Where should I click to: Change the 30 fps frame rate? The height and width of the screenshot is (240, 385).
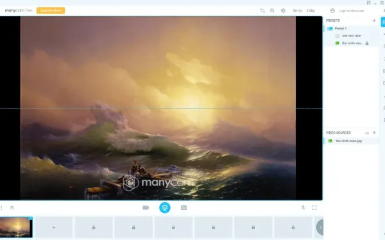[297, 11]
